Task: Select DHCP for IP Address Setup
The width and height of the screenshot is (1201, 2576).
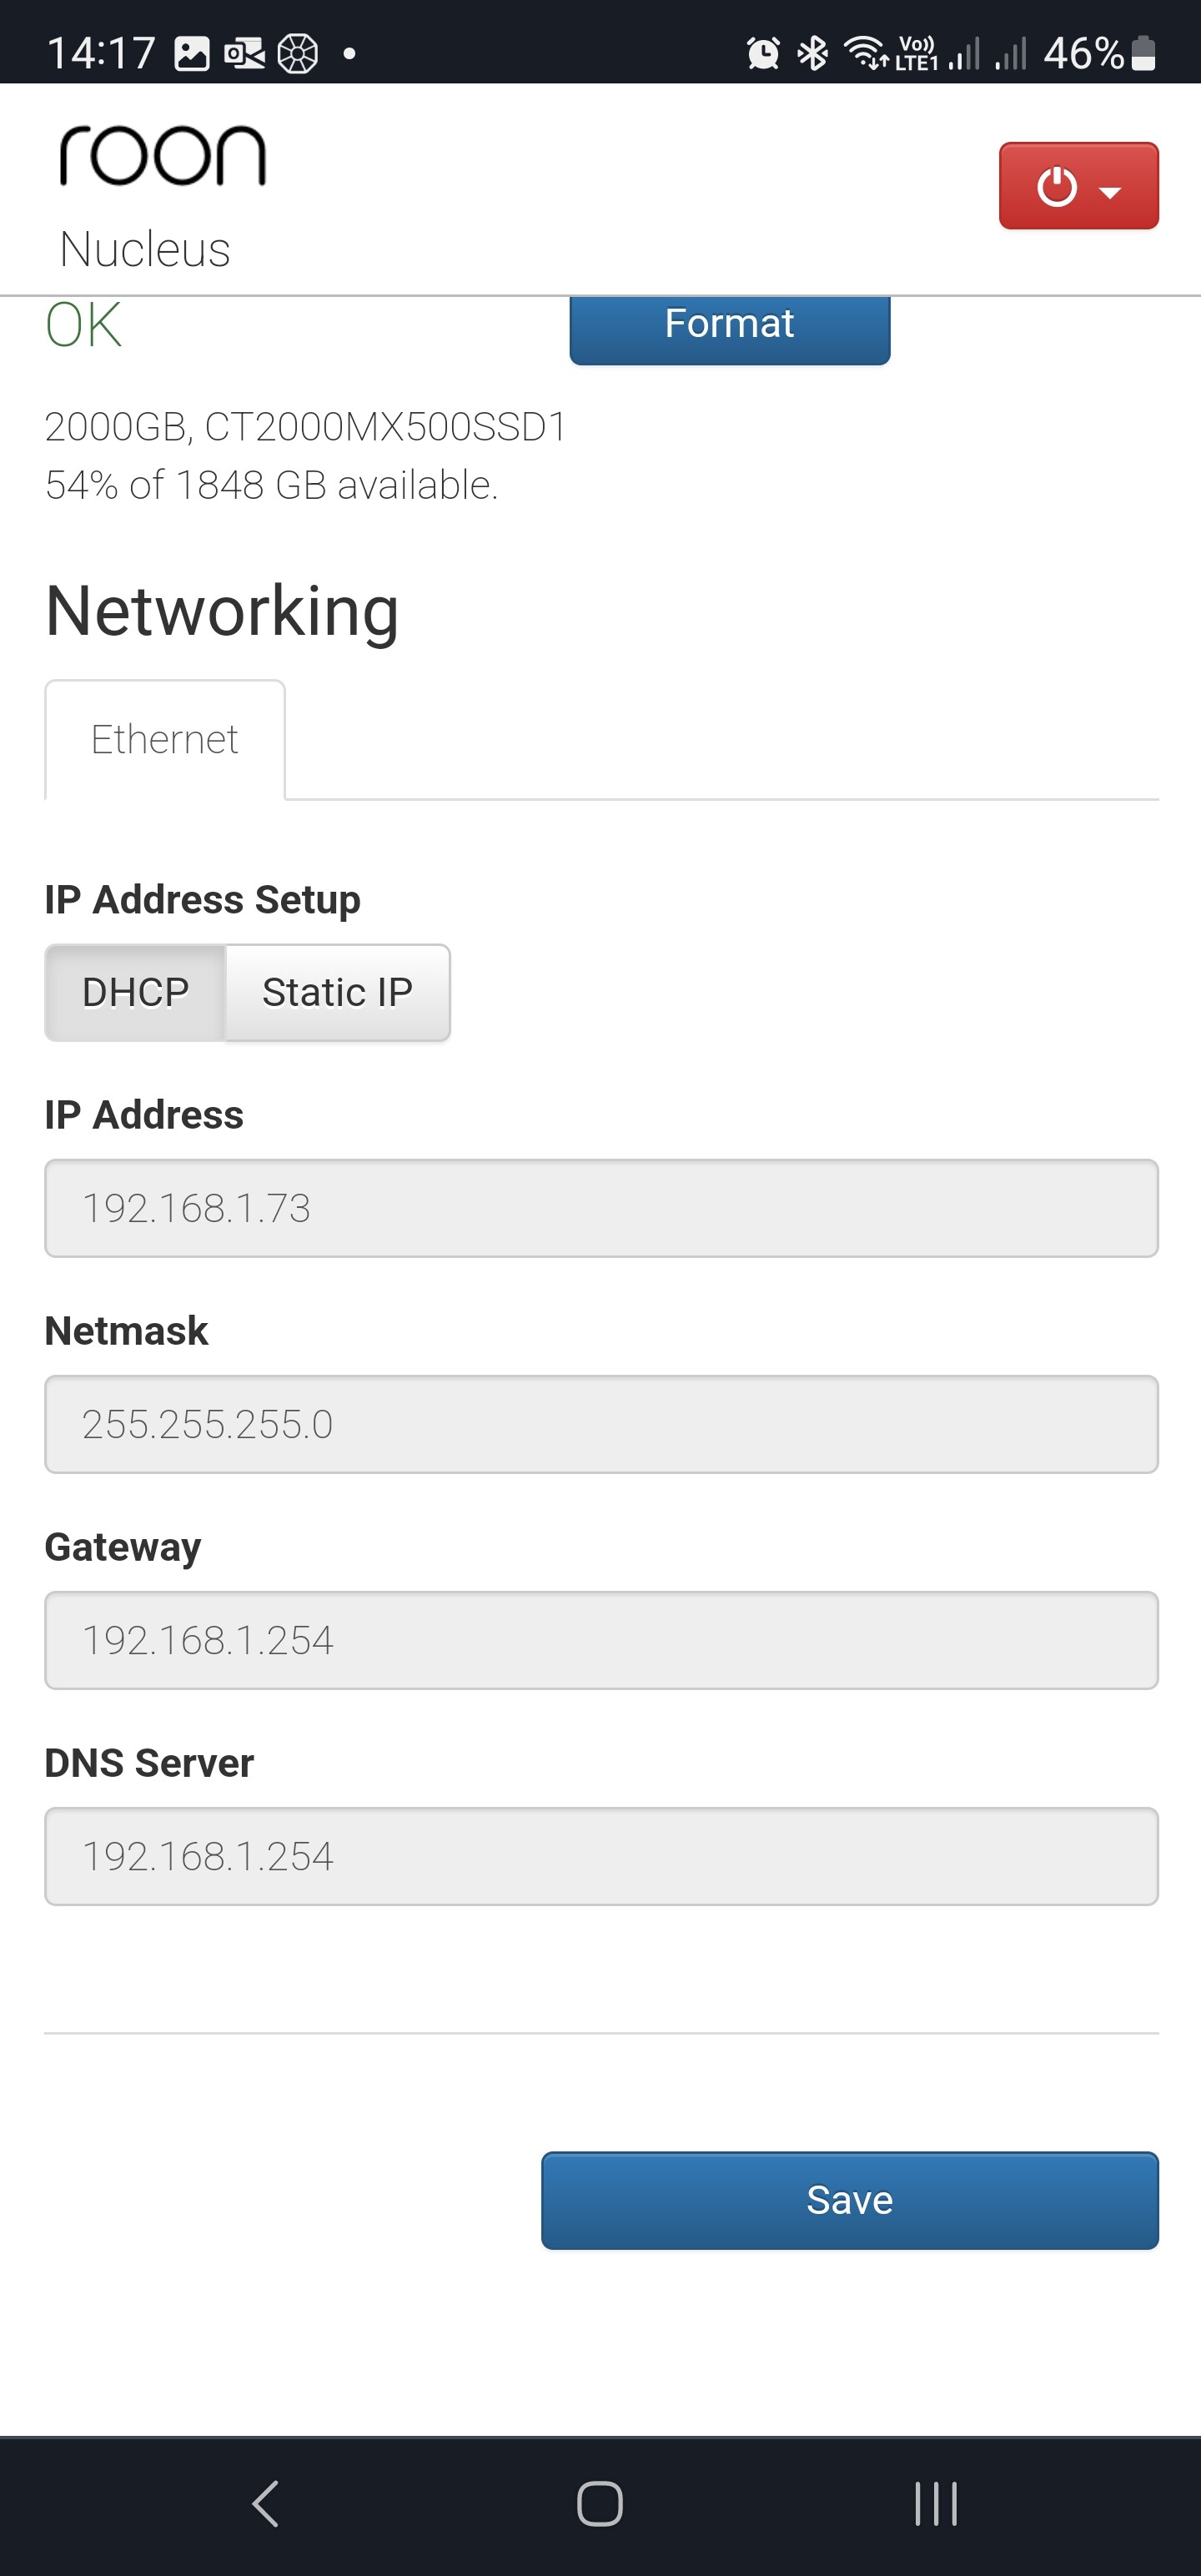Action: coord(136,991)
